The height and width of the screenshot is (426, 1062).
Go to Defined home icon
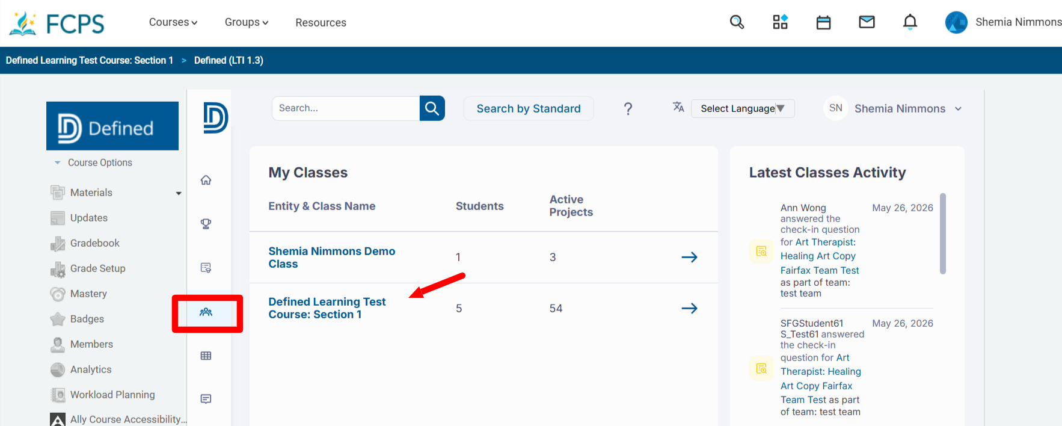click(206, 180)
